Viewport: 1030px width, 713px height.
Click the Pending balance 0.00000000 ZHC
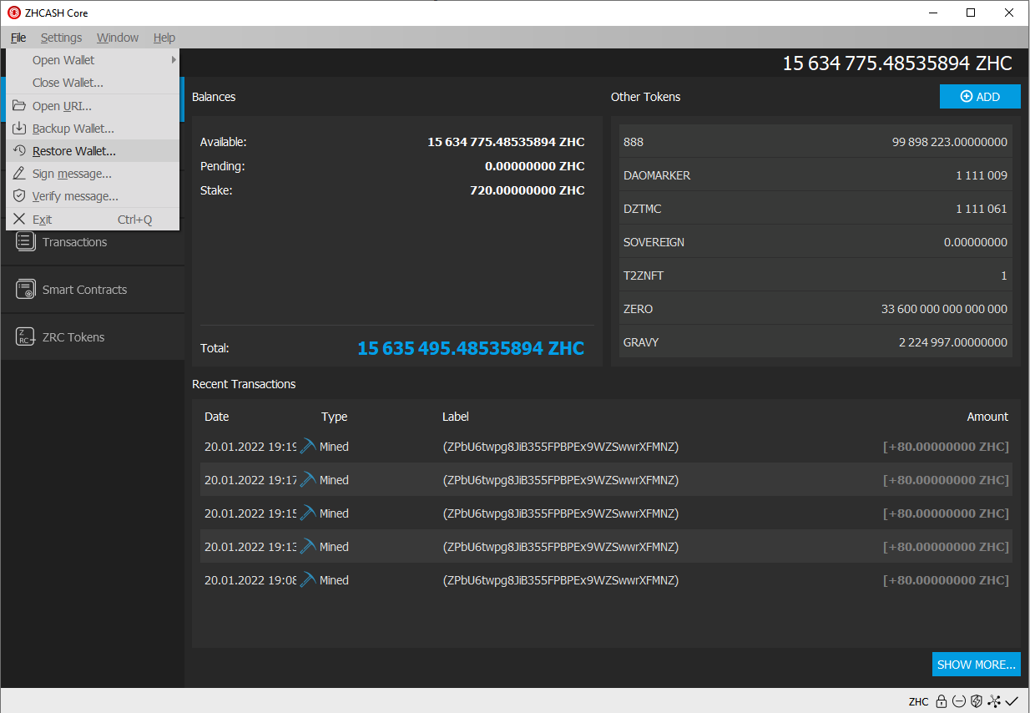click(535, 166)
